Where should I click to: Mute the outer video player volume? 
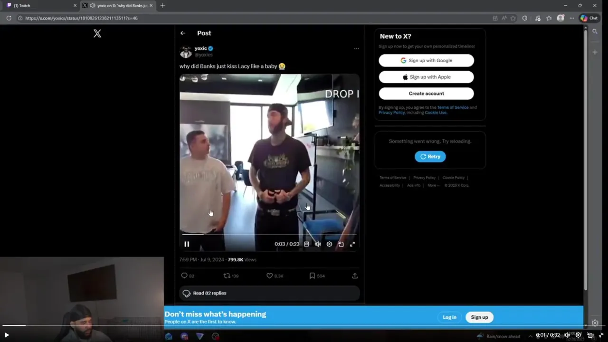[567, 335]
